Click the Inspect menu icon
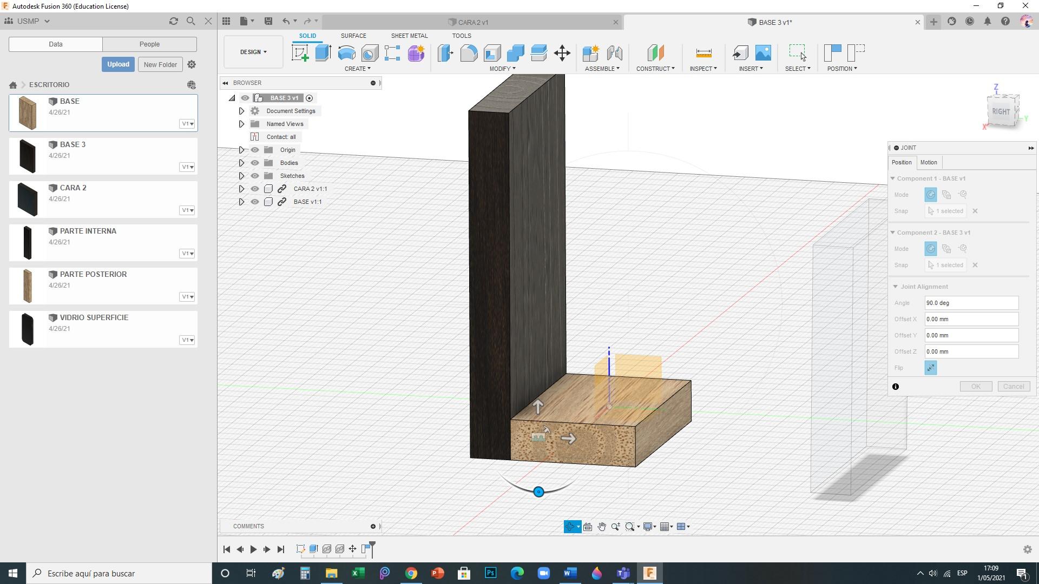This screenshot has width=1039, height=584. 703,53
